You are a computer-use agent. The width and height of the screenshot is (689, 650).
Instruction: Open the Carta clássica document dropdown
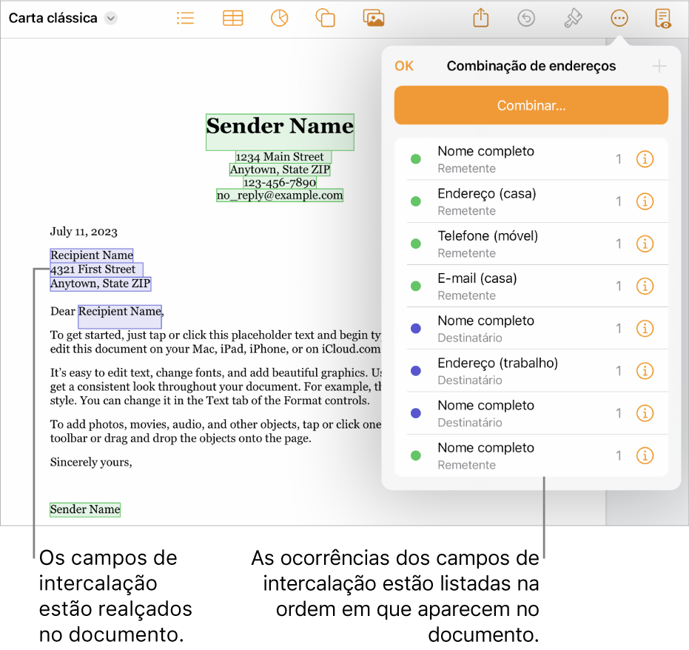111,19
